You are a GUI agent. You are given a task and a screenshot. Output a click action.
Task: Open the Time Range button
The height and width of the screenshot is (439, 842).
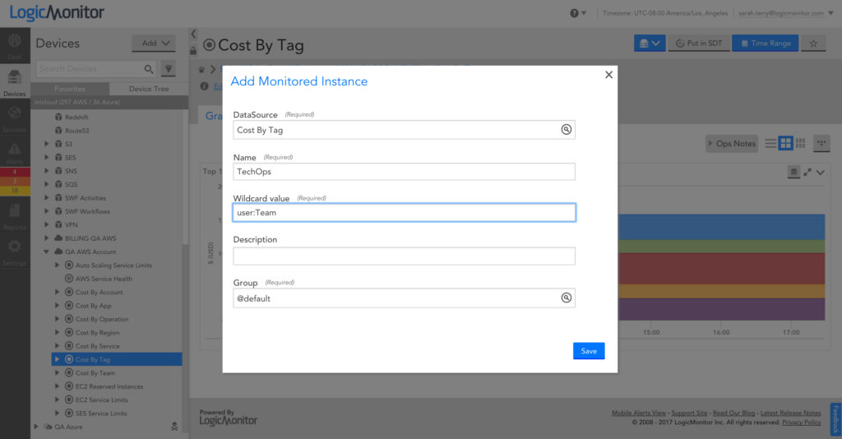coord(766,44)
